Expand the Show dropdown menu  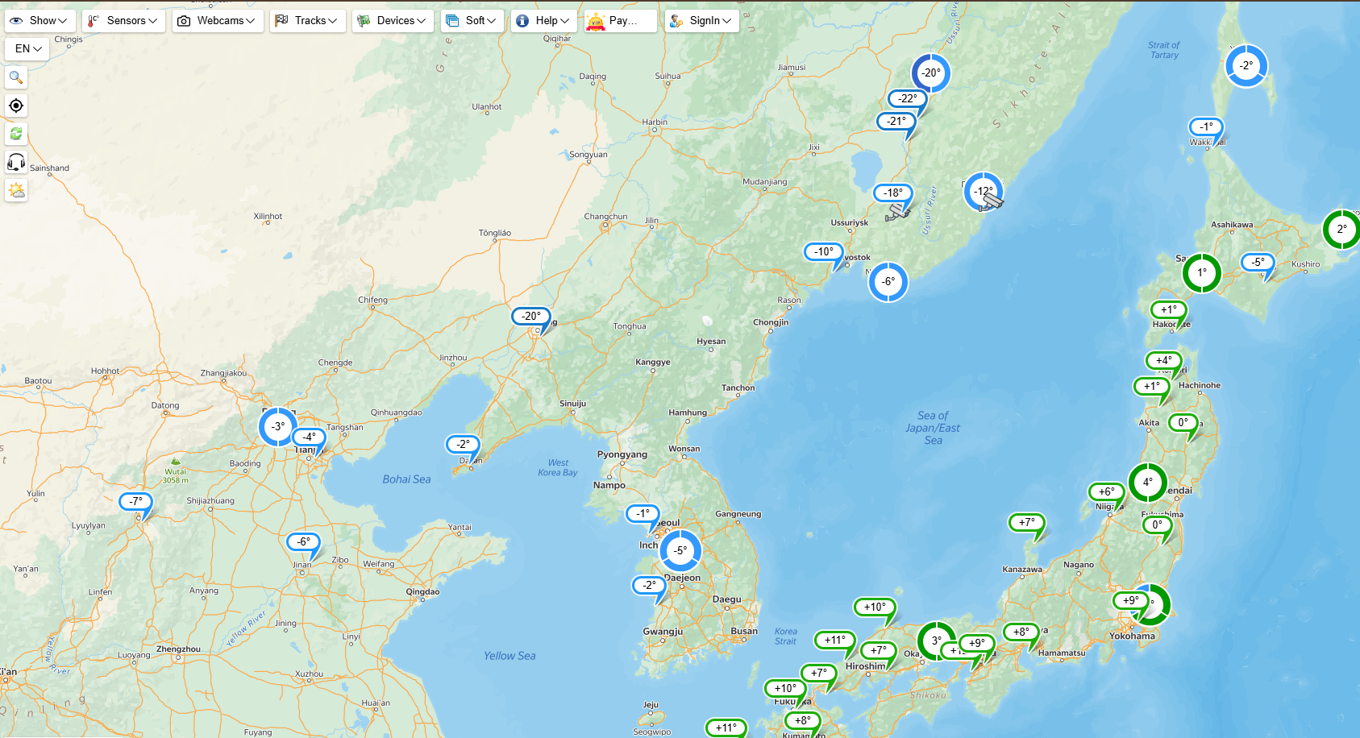pyautogui.click(x=40, y=21)
